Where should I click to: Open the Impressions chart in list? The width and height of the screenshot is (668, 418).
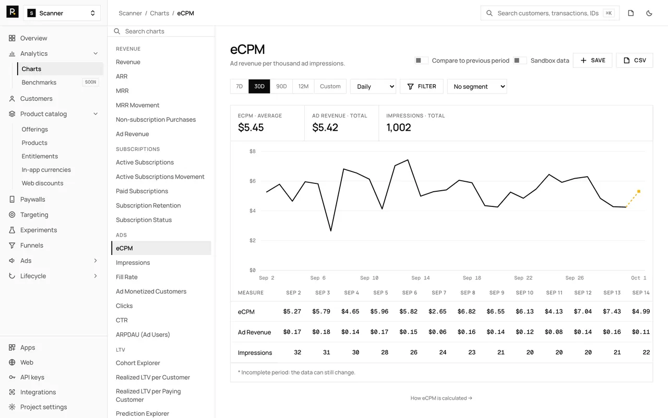161,263
